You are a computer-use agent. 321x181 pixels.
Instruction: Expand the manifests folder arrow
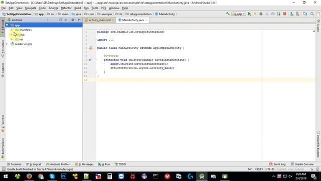click(x=12, y=30)
